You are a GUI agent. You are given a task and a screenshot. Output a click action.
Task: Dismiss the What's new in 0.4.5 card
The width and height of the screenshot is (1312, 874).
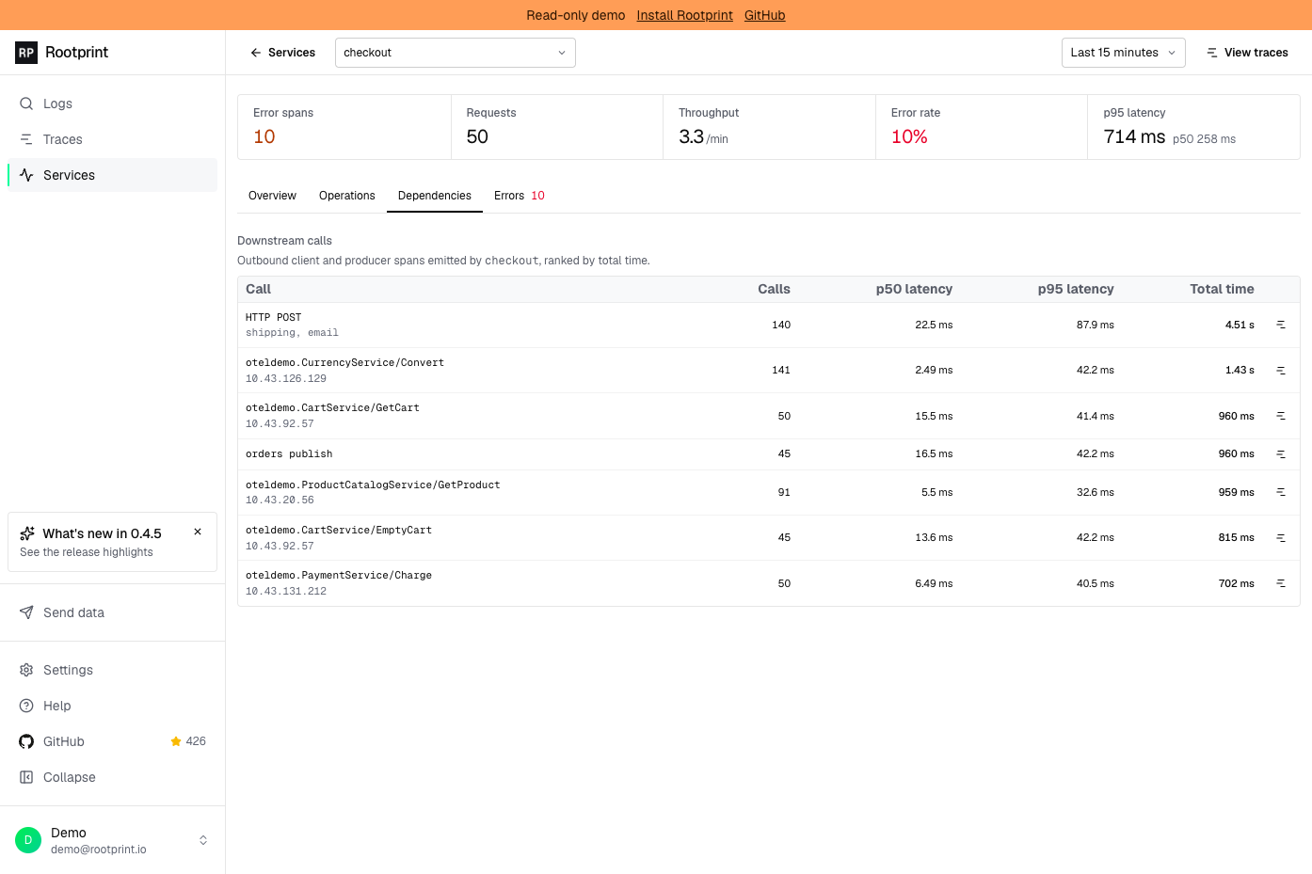[x=198, y=532]
